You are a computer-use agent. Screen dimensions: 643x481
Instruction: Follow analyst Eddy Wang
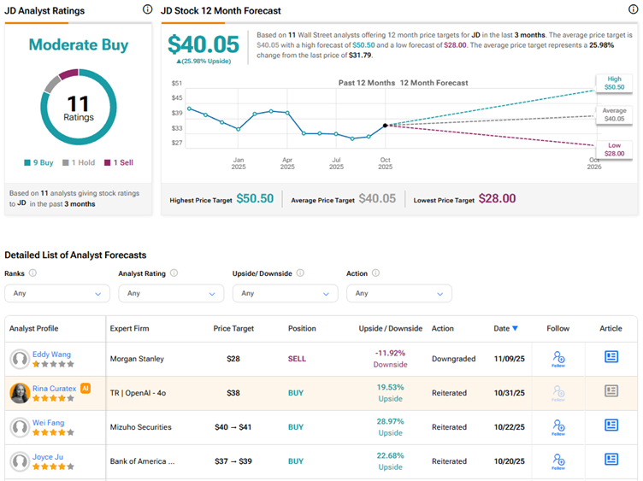(x=558, y=359)
